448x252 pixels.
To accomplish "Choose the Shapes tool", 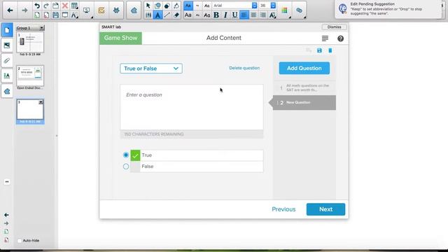I will [x=157, y=6].
